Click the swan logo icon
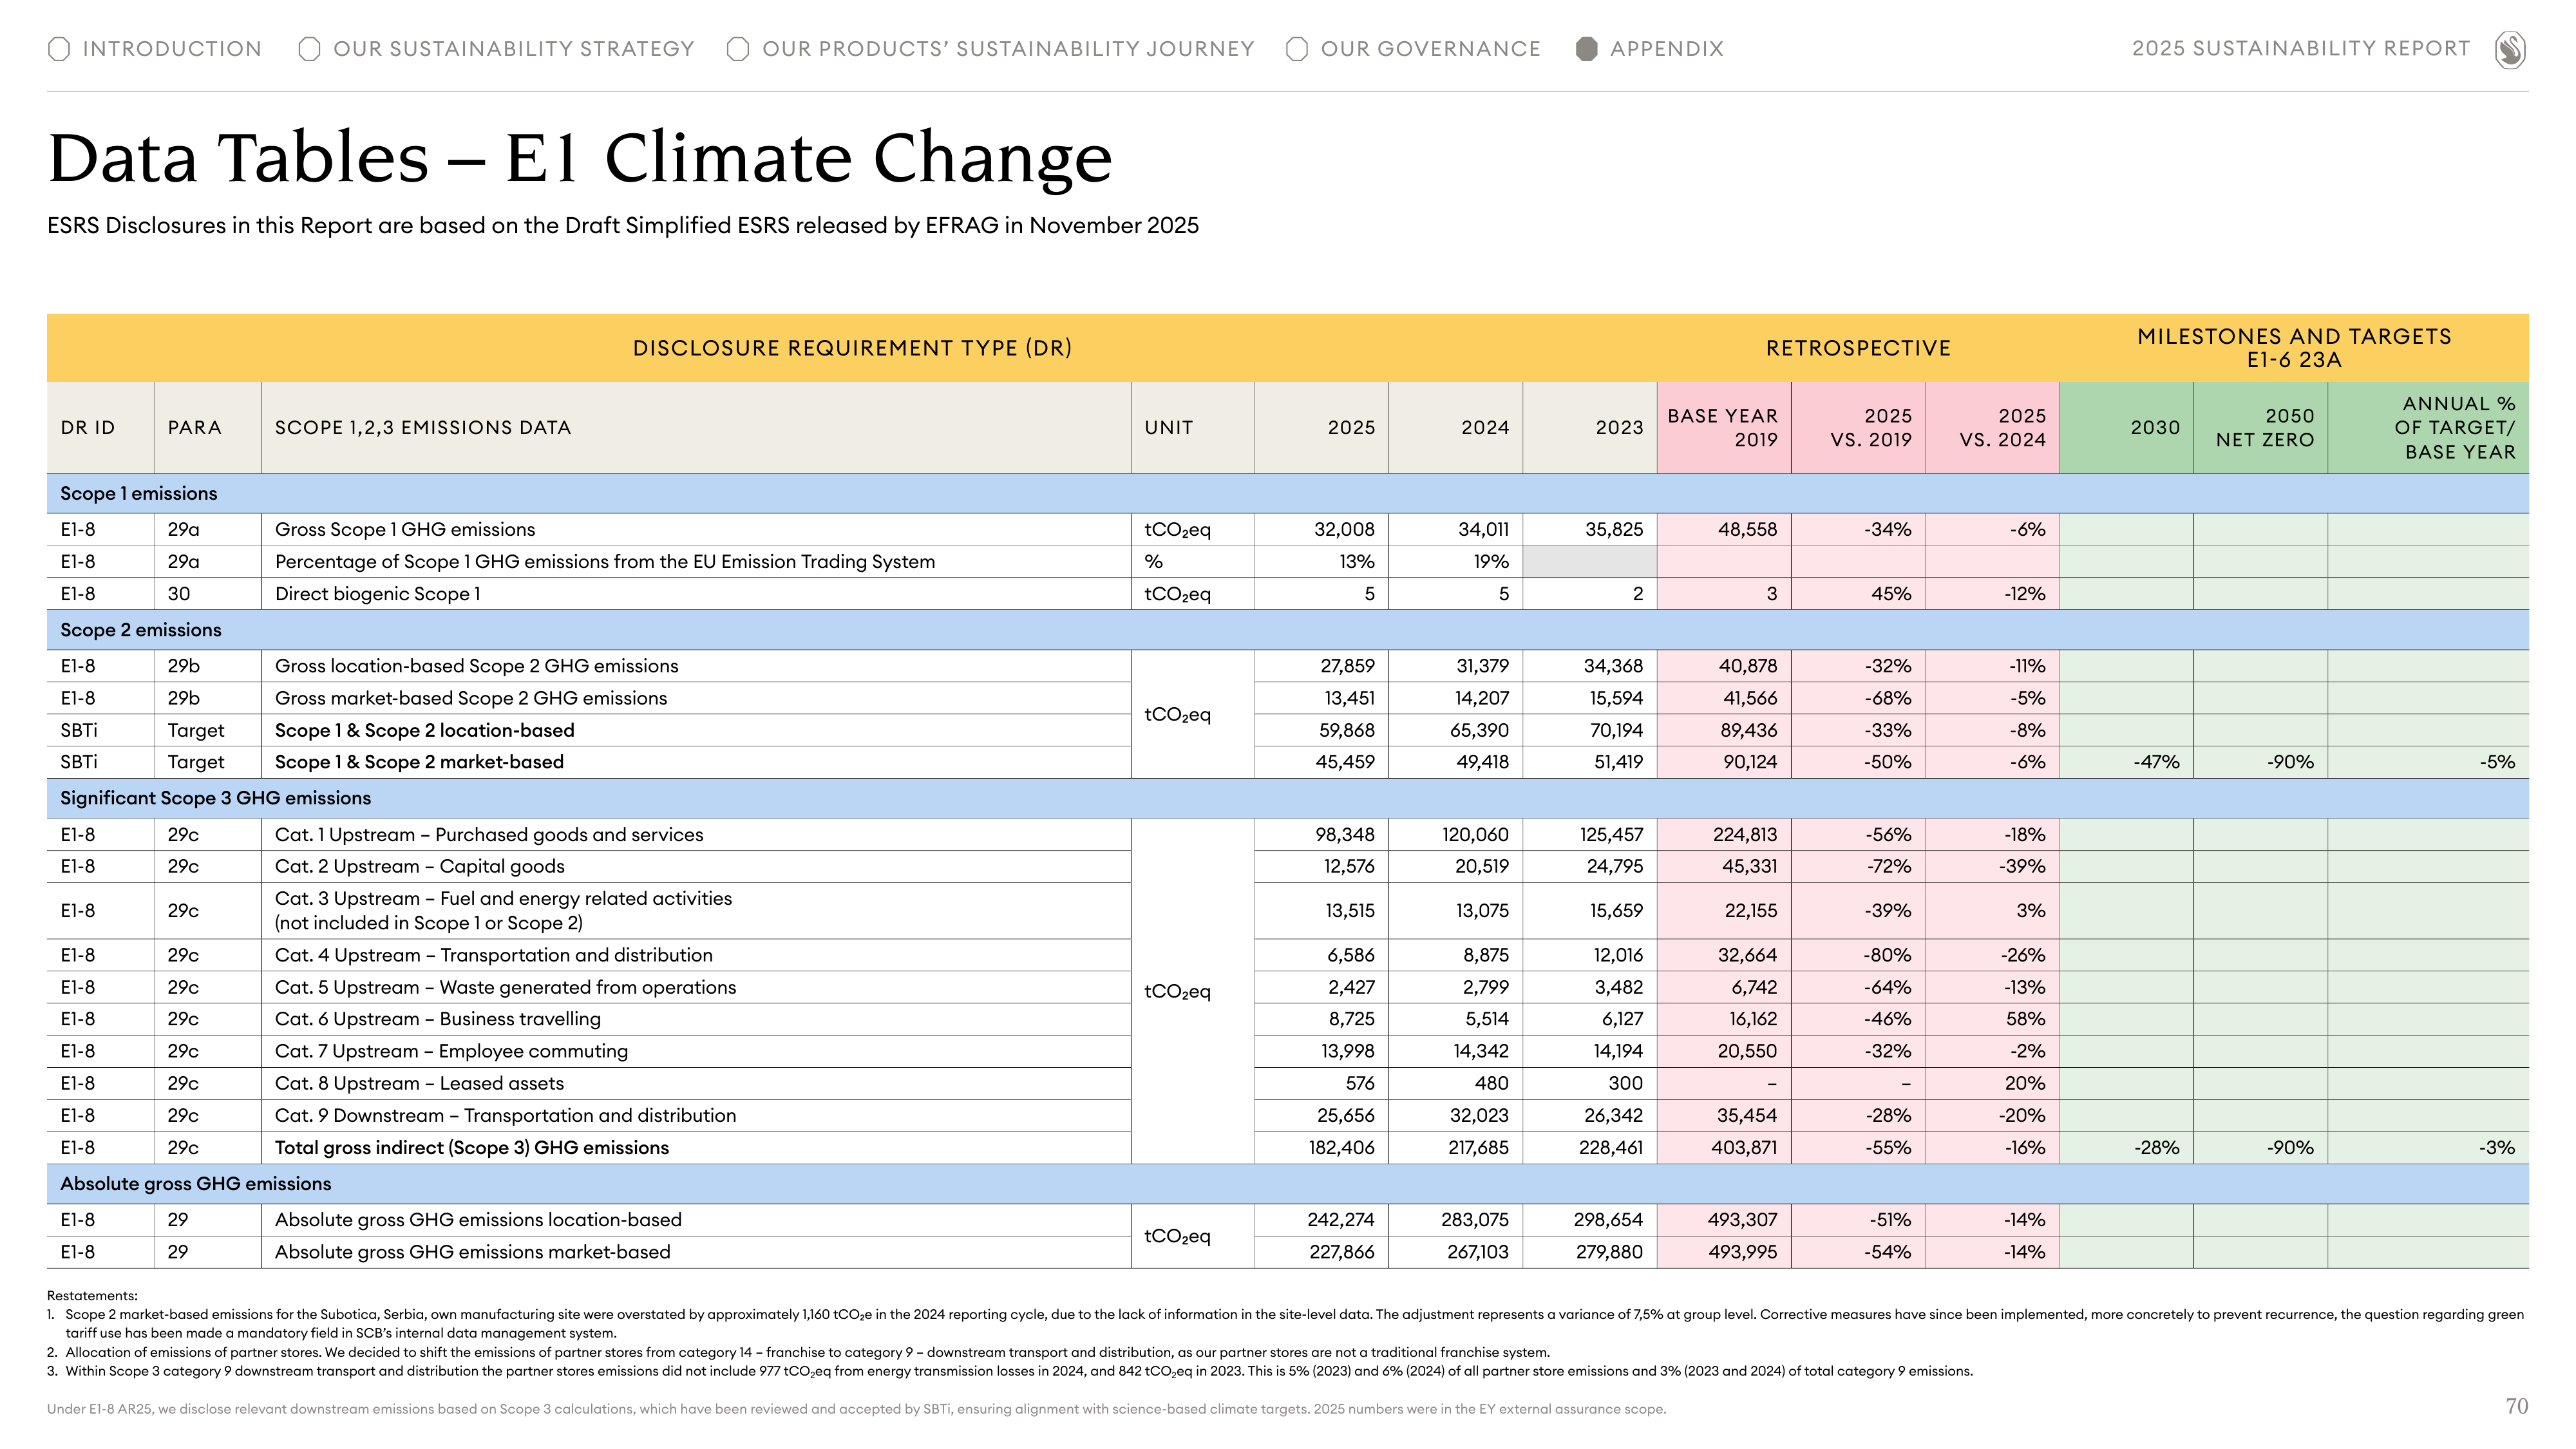Image resolution: width=2576 pixels, height=1449 pixels. pyautogui.click(x=2510, y=49)
